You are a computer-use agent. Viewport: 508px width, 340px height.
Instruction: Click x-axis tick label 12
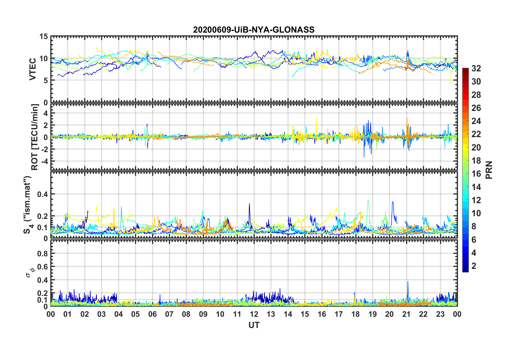(254, 314)
